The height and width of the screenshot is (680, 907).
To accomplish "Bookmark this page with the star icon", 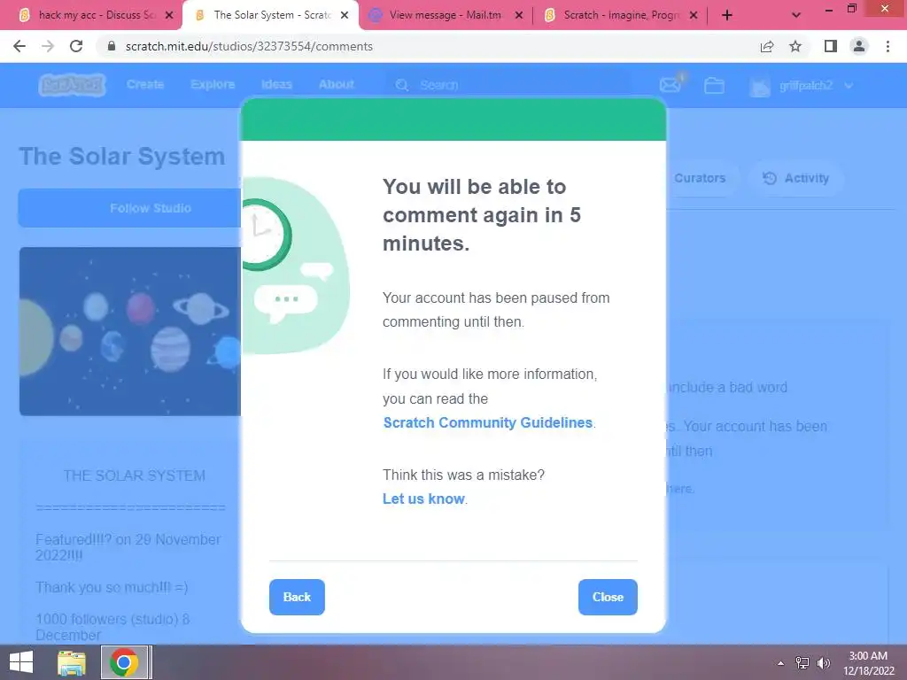I will point(795,46).
